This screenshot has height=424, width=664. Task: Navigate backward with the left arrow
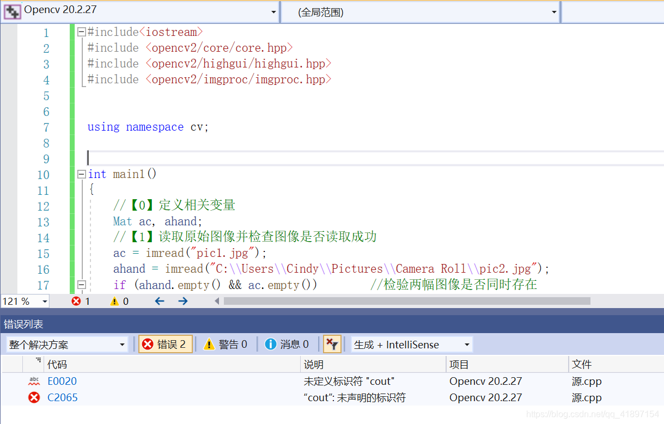click(160, 301)
